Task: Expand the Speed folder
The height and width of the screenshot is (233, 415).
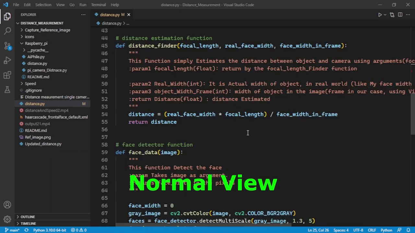Action: click(30, 83)
